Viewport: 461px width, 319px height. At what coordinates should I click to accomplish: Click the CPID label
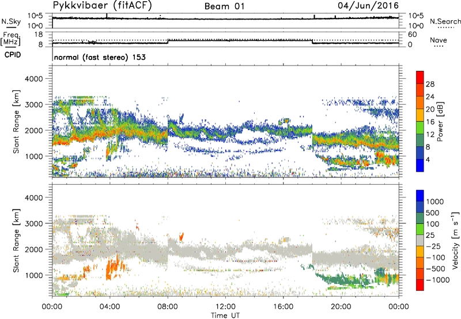click(x=13, y=55)
